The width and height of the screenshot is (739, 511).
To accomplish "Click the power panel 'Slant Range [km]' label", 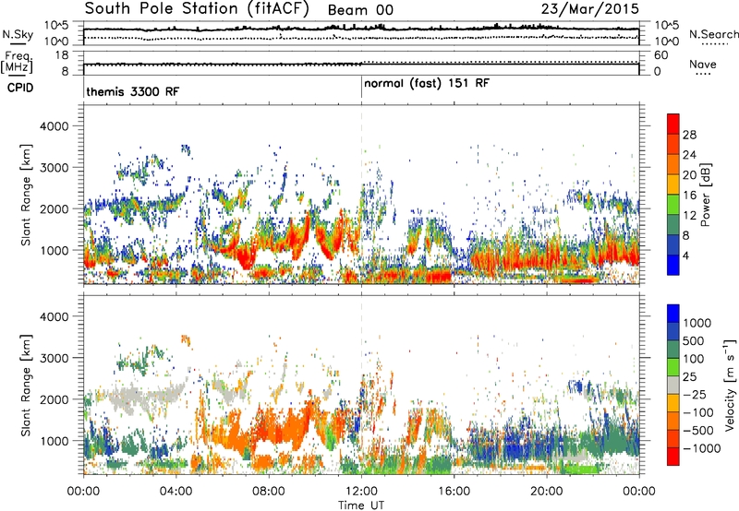I will 26,195.
